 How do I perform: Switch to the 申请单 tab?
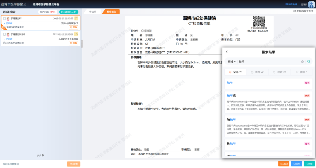tap(93, 12)
